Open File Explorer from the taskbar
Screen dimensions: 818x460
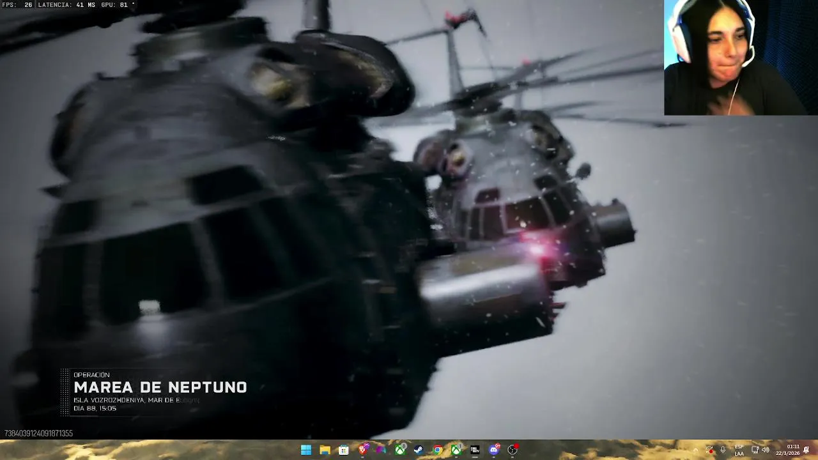pos(325,450)
